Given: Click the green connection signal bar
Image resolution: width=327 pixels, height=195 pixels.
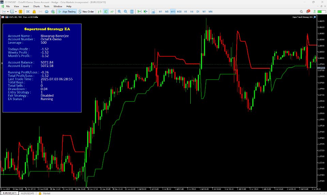Looking at the screenshot, I should point(321,12).
